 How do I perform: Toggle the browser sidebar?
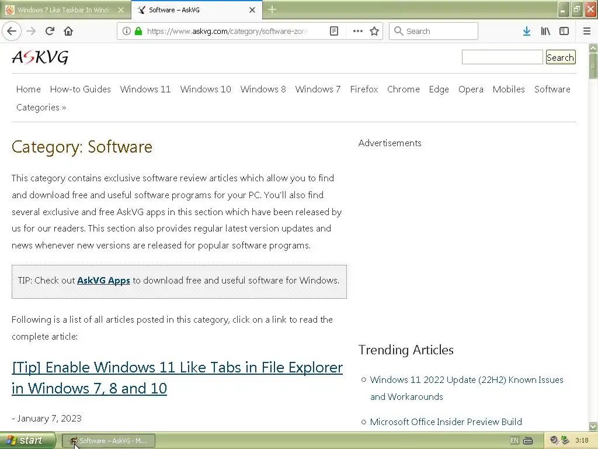click(564, 31)
